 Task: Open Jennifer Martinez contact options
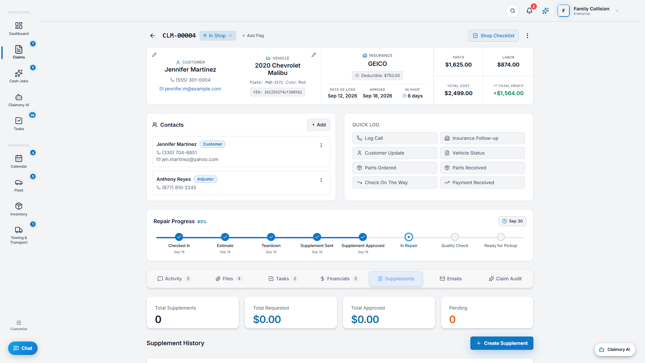pos(321,145)
